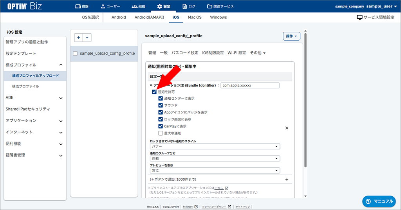Uncheck 通知センターに表示 checkbox
Viewport: 401px width, 210px height.
160,99
